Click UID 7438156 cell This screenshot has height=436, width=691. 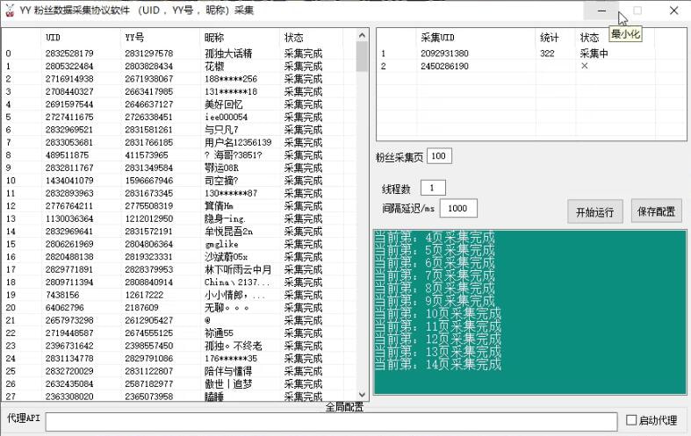click(x=62, y=295)
